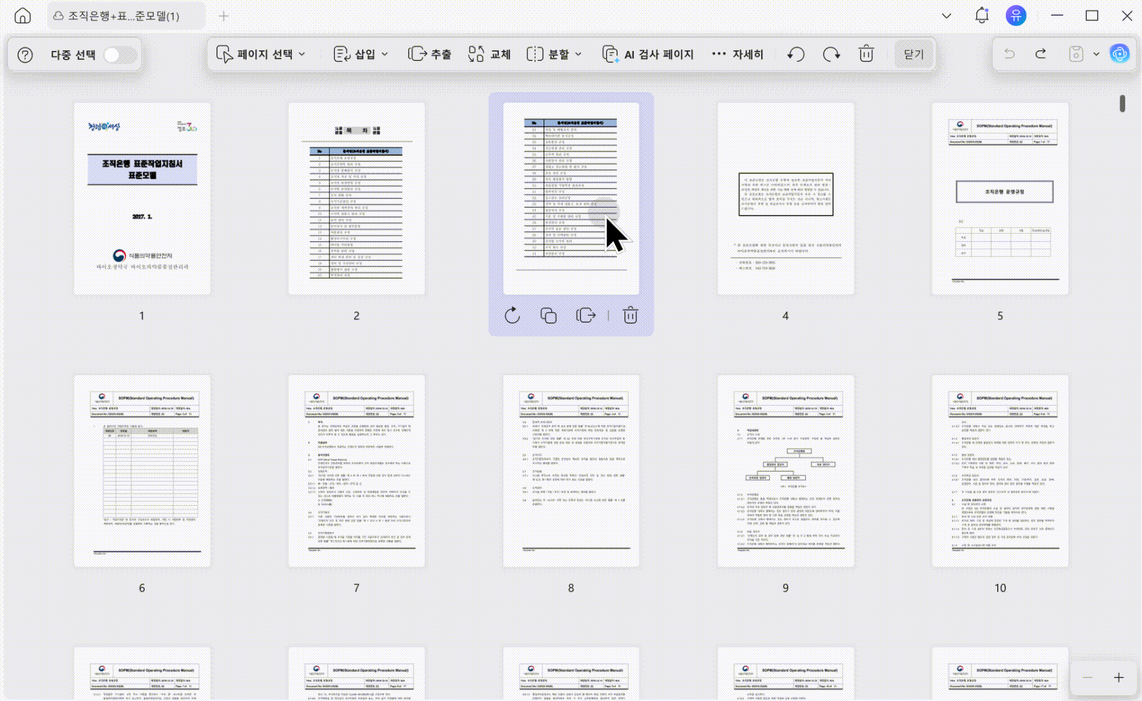Delete page 3 using thumbnail trash
This screenshot has width=1142, height=701.
[630, 315]
